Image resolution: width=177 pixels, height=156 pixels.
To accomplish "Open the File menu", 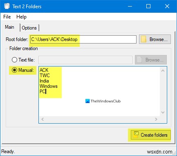I will (x=7, y=17).
